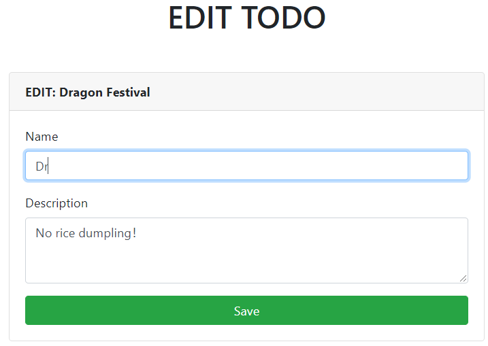
Task: Click the word "Festival" in card header
Action: click(x=127, y=92)
